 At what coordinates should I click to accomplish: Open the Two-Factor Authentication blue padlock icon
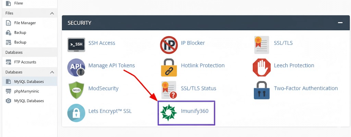262,90
